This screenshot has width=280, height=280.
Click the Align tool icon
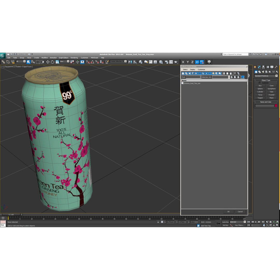click(x=135, y=62)
